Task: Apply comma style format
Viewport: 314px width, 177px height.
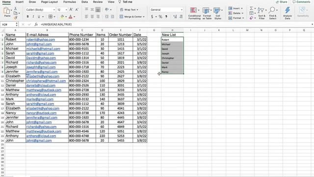Action: (x=166, y=17)
